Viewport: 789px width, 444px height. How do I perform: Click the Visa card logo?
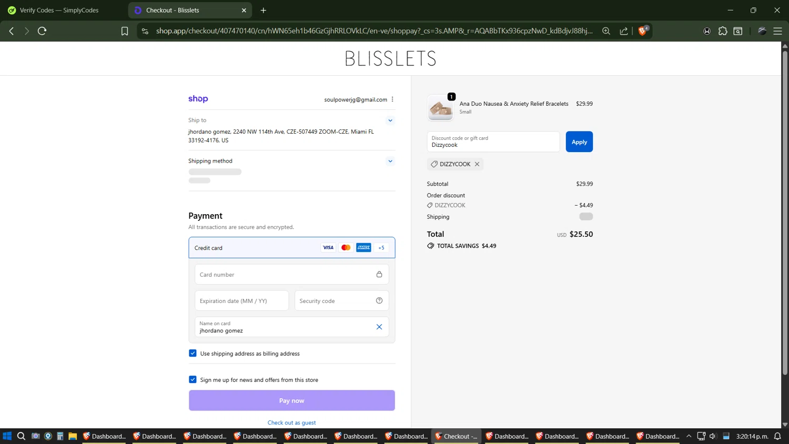click(x=328, y=247)
